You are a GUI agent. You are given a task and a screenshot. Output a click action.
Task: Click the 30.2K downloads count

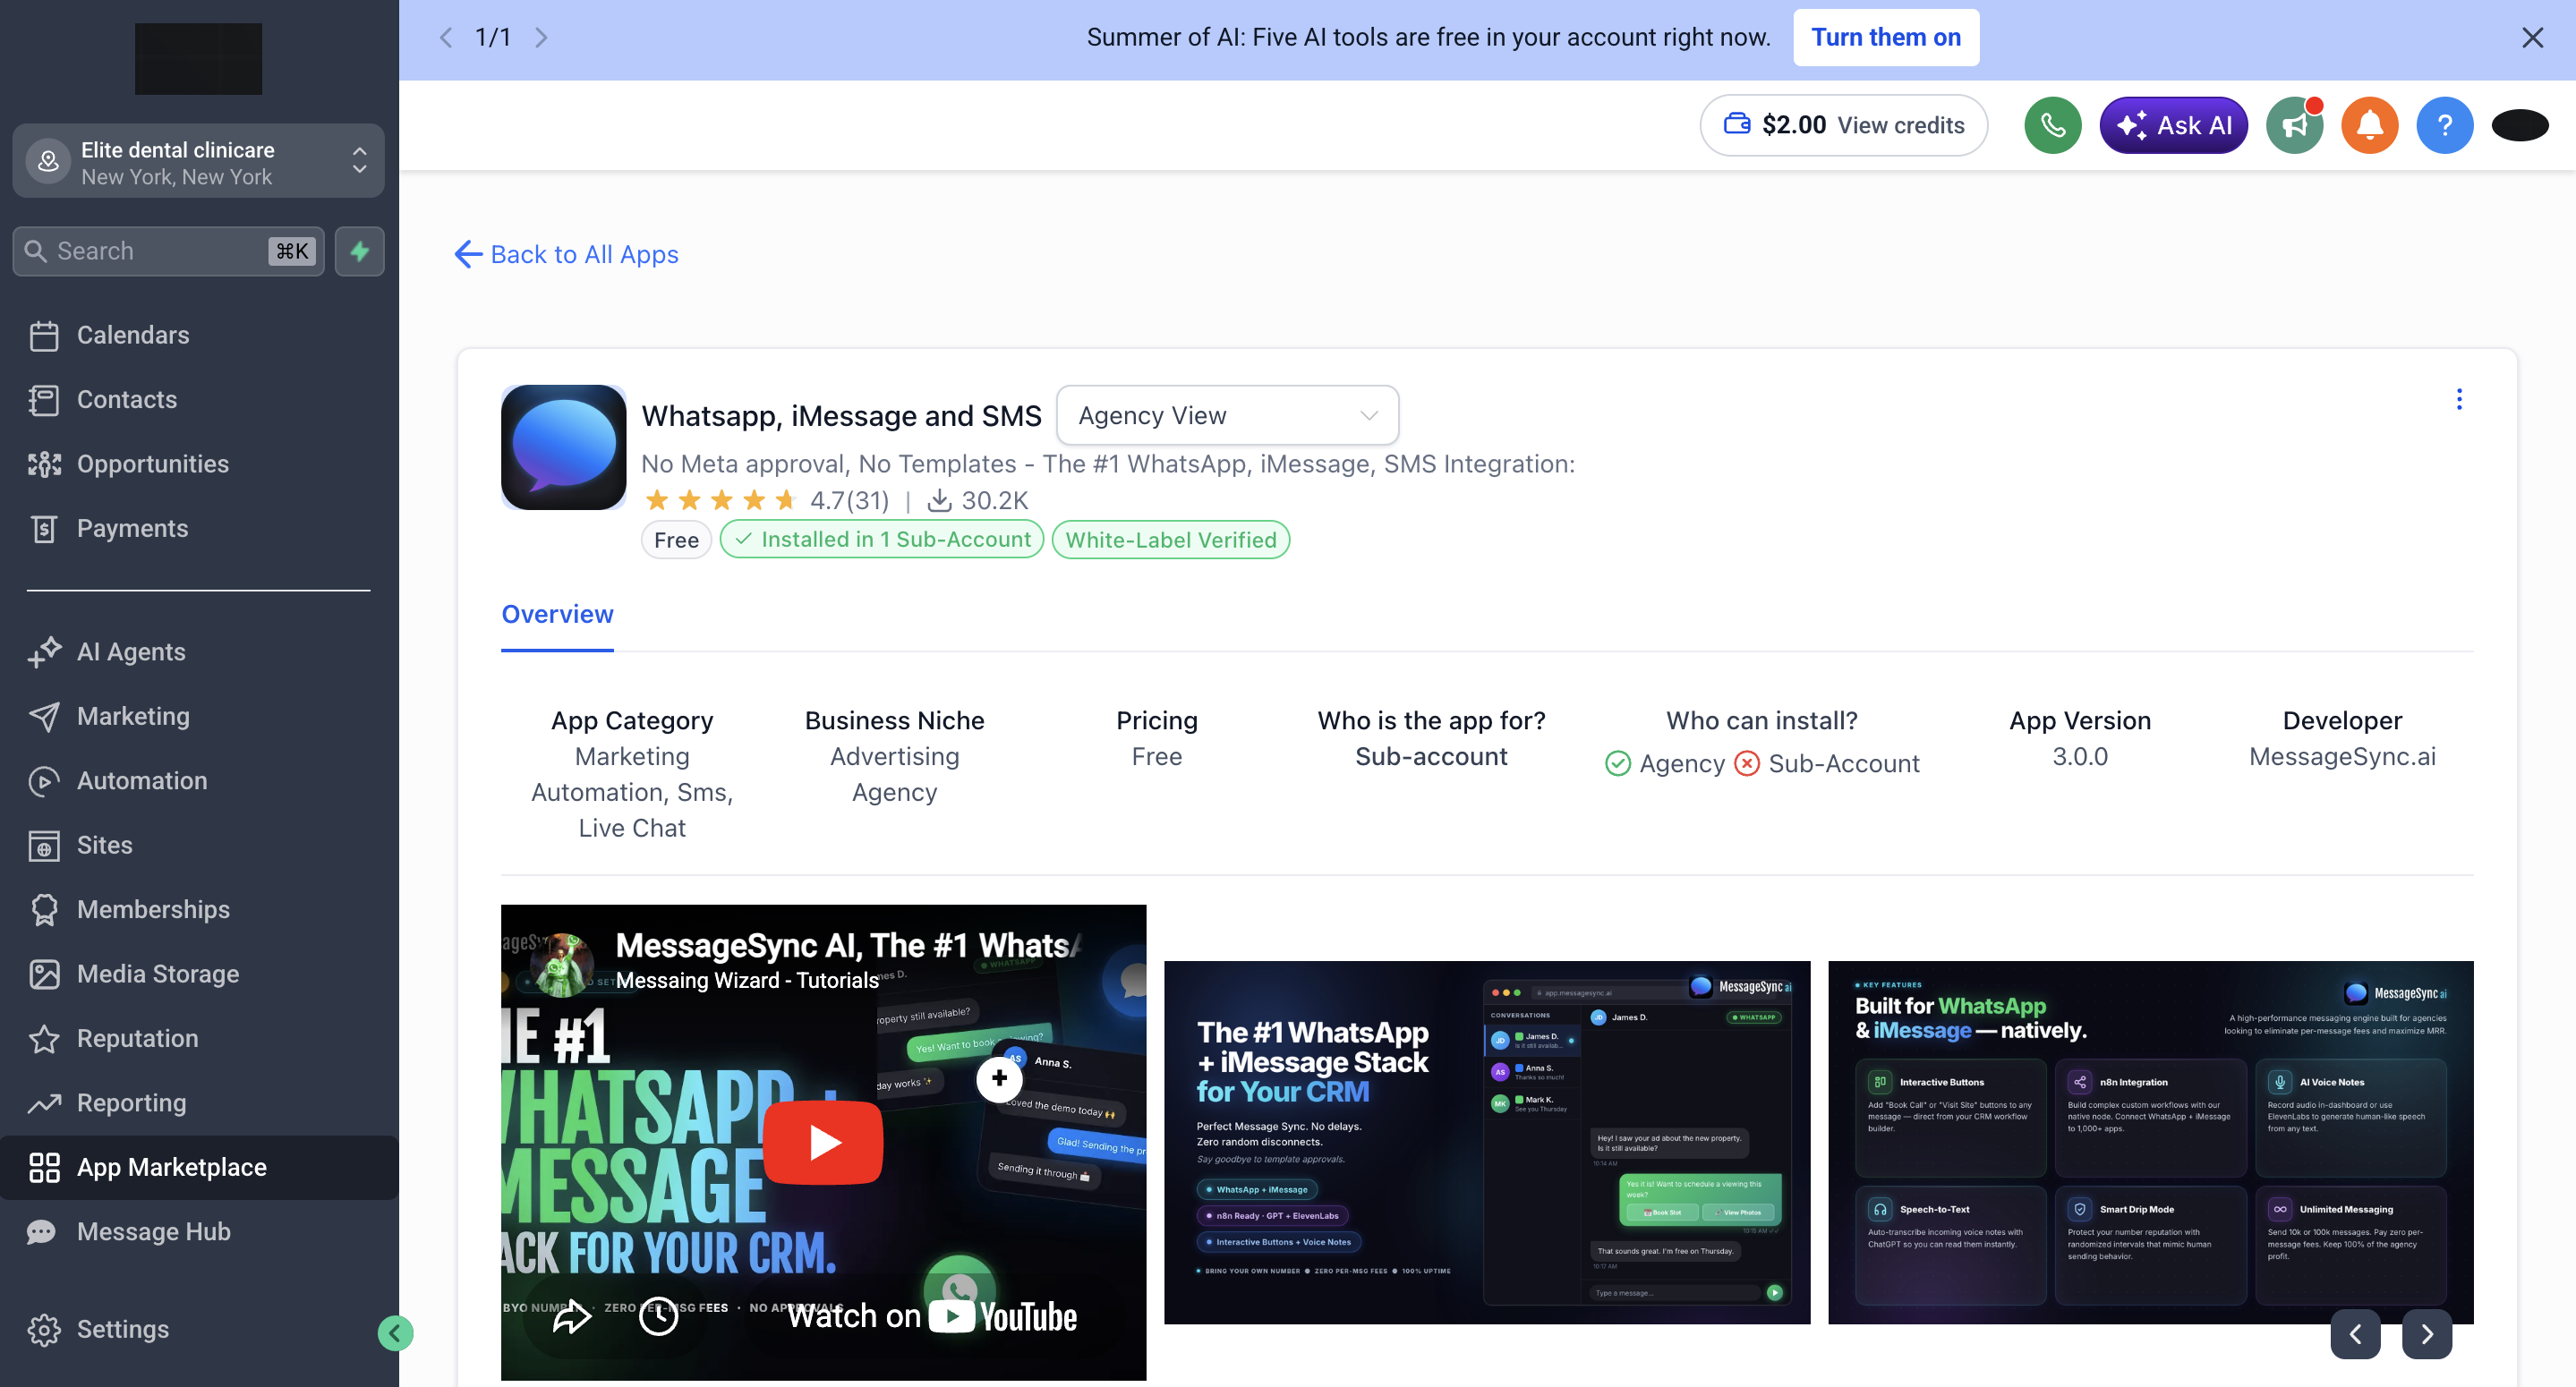pyautogui.click(x=978, y=500)
